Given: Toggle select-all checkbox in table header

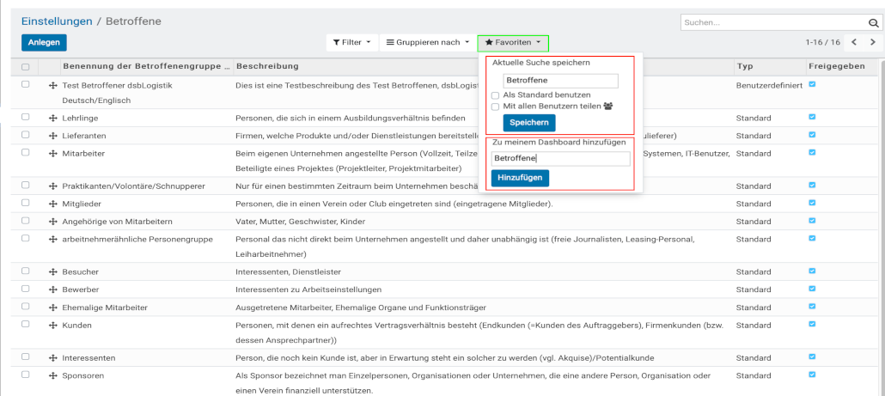Looking at the screenshot, I should click(26, 67).
